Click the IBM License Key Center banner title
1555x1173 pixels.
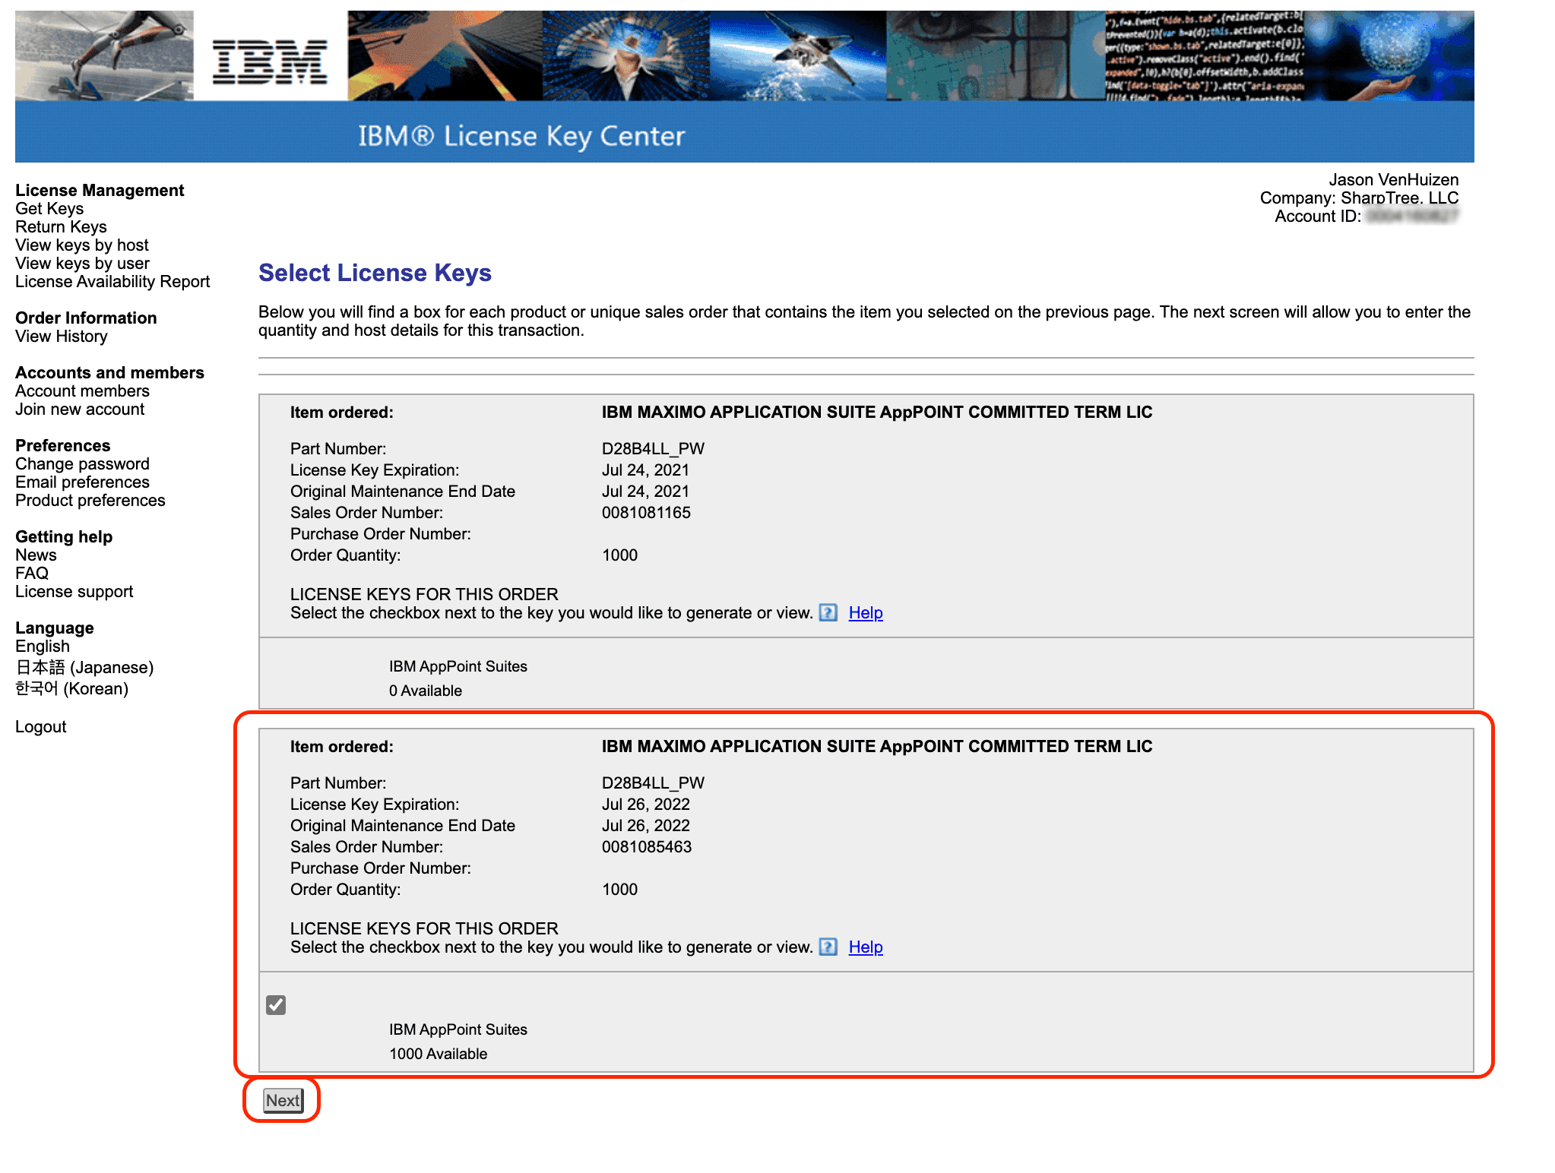(521, 136)
